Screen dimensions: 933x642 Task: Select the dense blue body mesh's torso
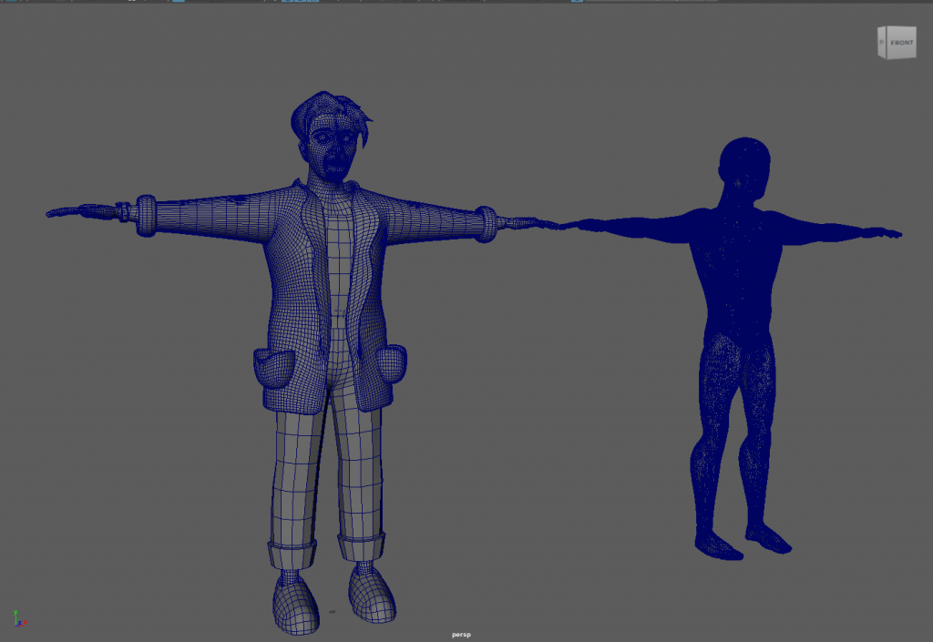click(738, 273)
